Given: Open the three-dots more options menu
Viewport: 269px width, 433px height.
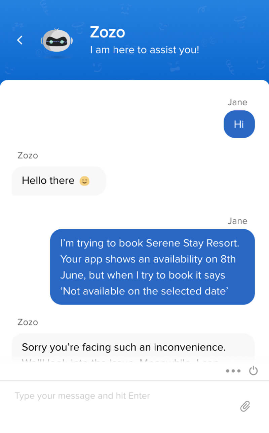Looking at the screenshot, I should click(x=233, y=371).
